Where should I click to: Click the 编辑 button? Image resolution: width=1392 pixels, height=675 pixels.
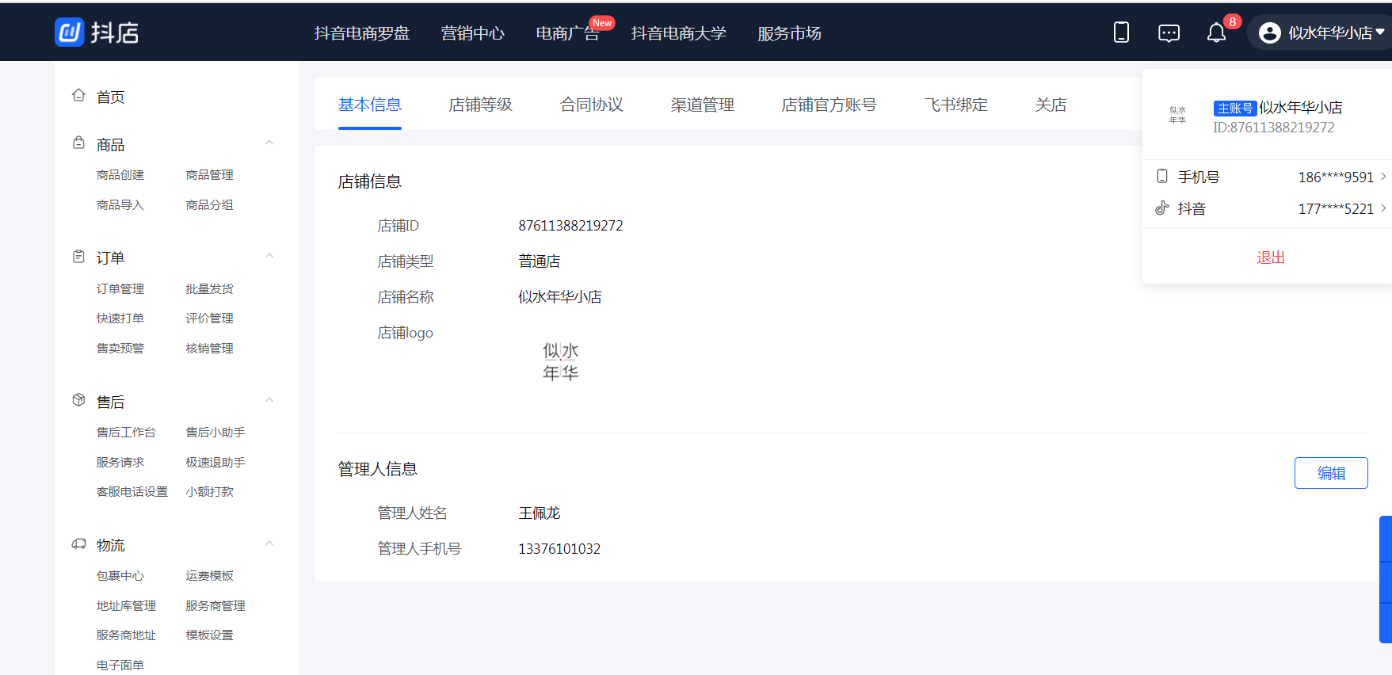(x=1331, y=473)
